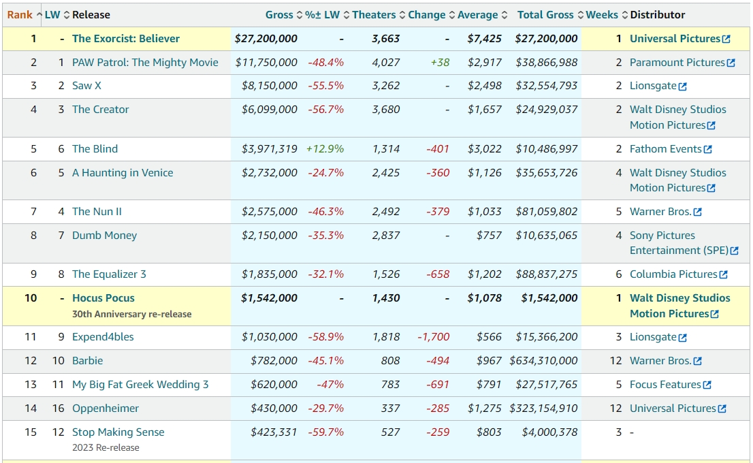Image resolution: width=753 pixels, height=463 pixels.
Task: Open Barbie release link
Action: point(87,361)
